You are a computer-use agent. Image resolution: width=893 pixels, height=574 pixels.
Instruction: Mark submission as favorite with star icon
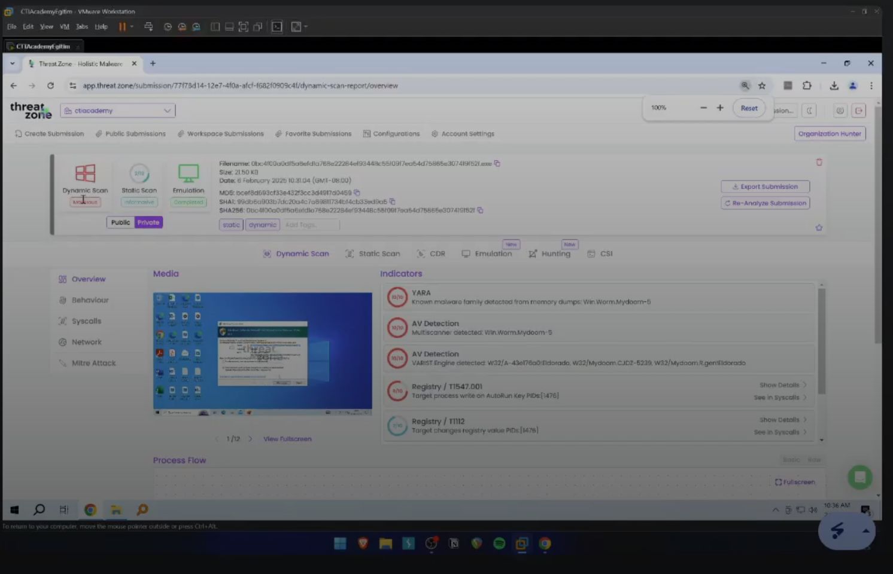(819, 228)
